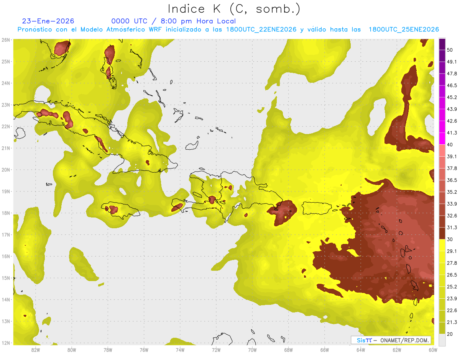
Task: Click the legend value '43.9'
Action: (x=452, y=109)
